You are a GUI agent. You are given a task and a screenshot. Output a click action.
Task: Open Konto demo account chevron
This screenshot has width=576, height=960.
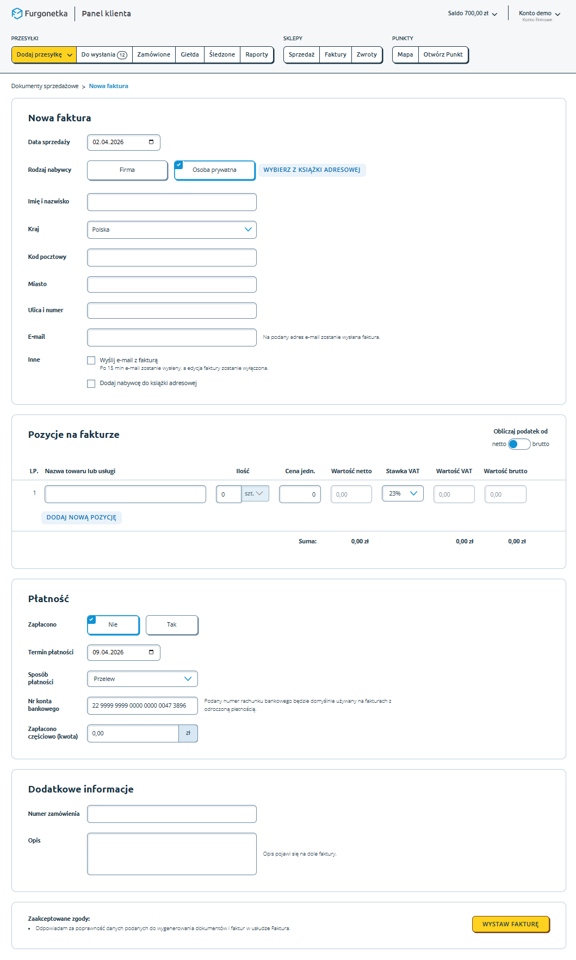558,14
